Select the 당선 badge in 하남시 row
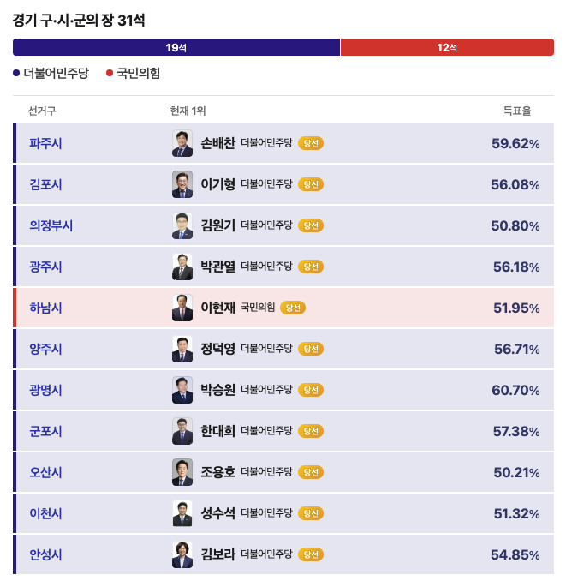Viewport: 566px width, 587px height. pos(293,308)
